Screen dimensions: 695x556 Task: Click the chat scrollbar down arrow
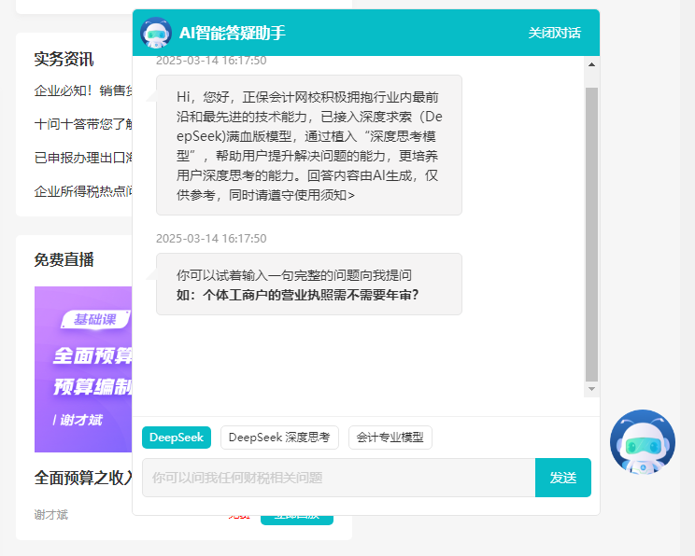[x=591, y=388]
